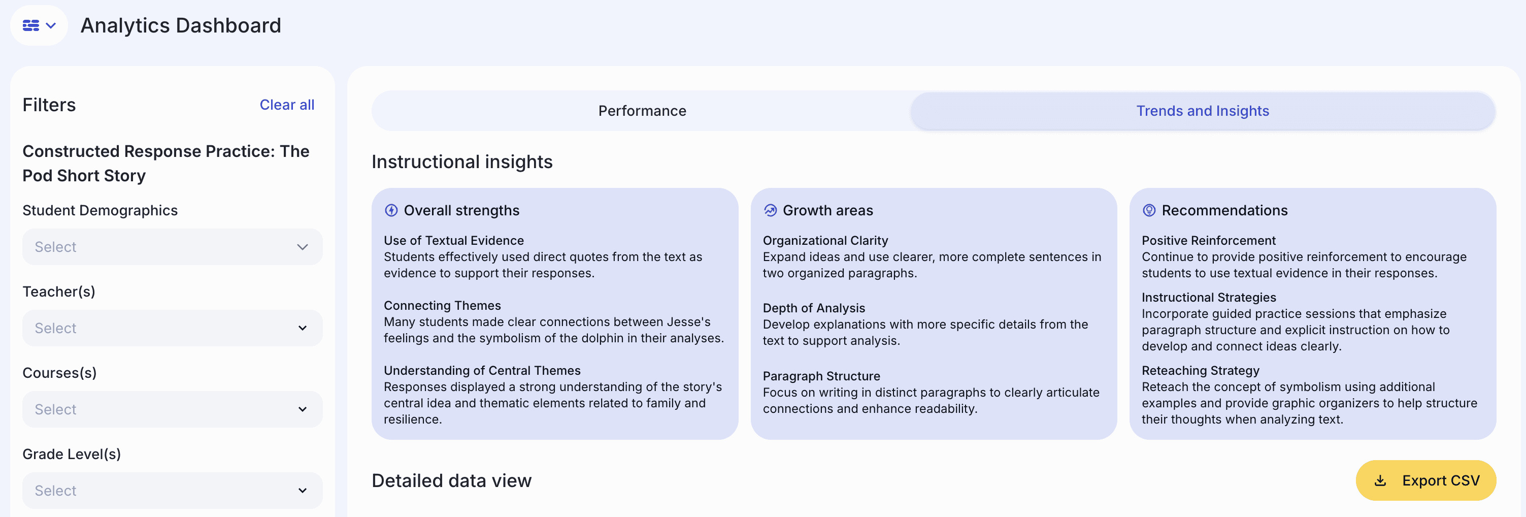Open the Teacher(s) select dropdown

point(173,328)
